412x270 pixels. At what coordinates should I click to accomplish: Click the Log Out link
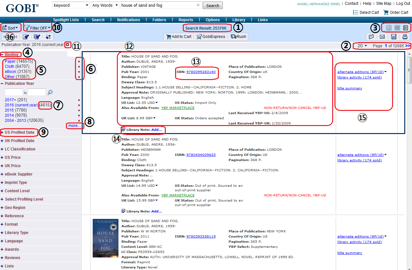pos(403,4)
